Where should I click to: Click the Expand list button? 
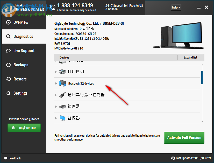(x=190, y=57)
